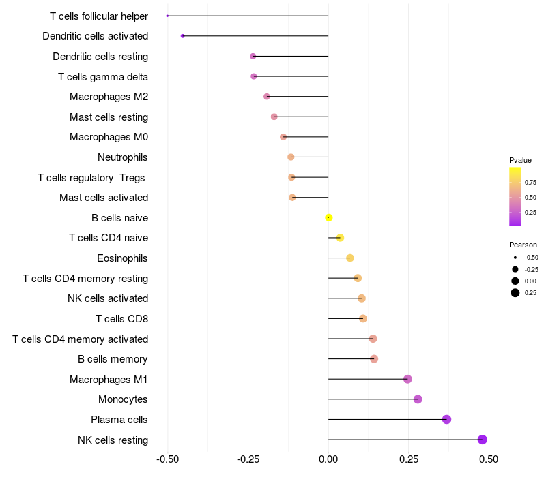Click the Macrophages M2 axis label

[109, 97]
